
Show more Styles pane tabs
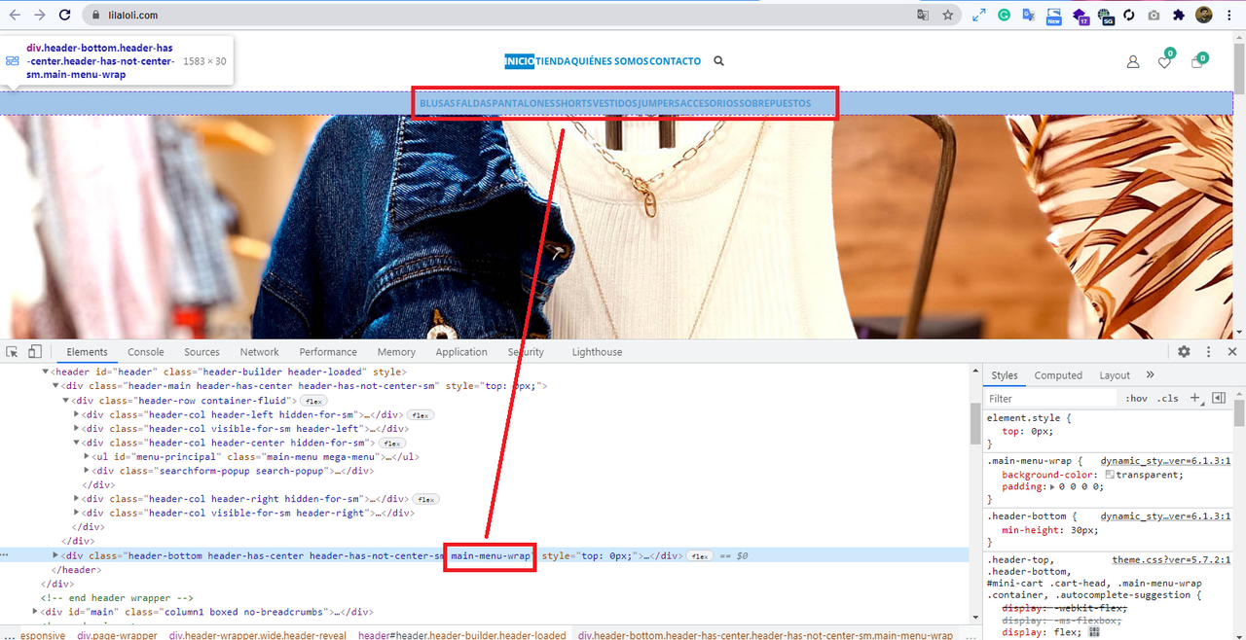click(x=1150, y=375)
